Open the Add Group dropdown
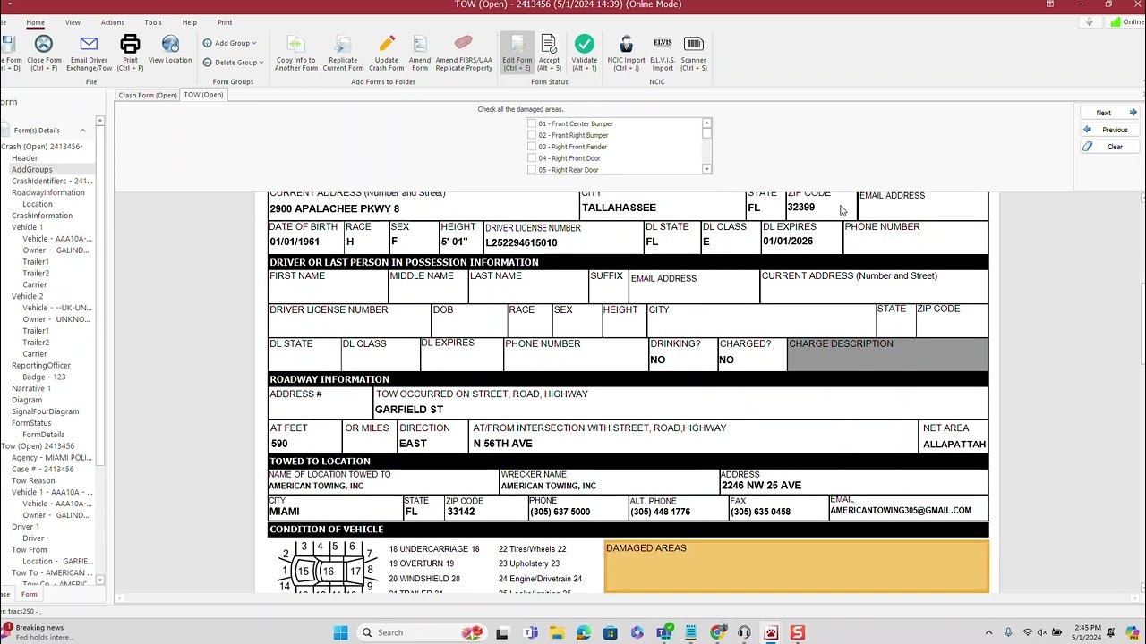This screenshot has height=644, width=1146. [x=230, y=43]
